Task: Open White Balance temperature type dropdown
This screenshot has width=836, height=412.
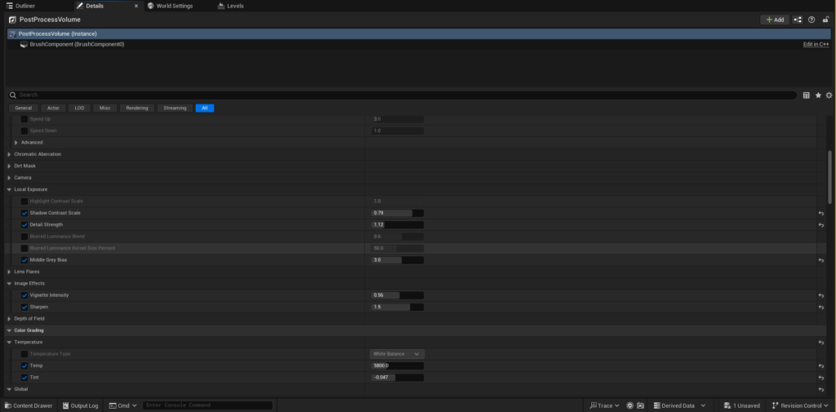Action: [x=398, y=354]
